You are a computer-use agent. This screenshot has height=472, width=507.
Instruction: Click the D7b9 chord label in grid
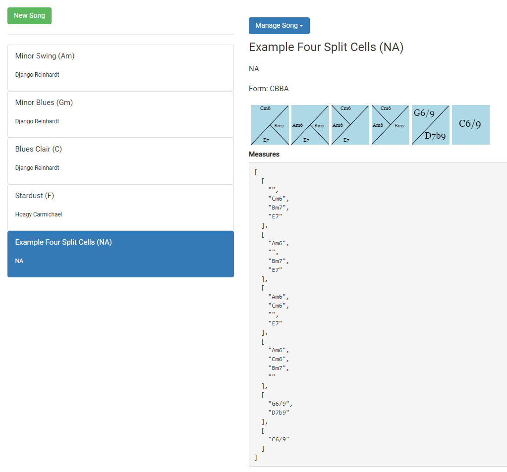tap(435, 136)
